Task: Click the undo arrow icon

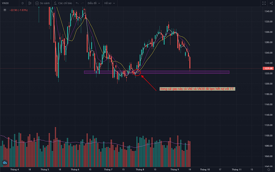Action: [77, 3]
